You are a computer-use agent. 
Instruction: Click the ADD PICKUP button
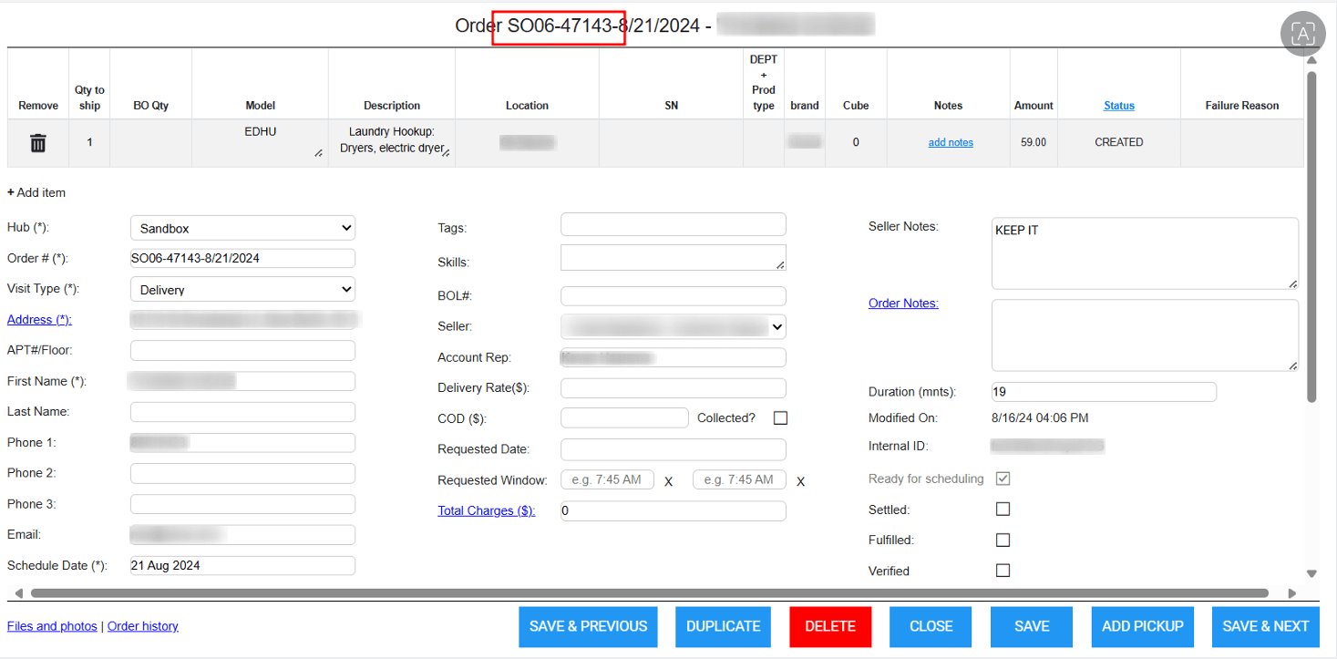1142,626
